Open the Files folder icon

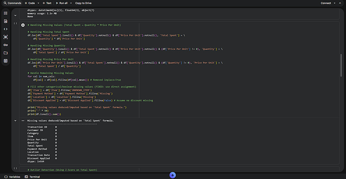[x=6, y=53]
